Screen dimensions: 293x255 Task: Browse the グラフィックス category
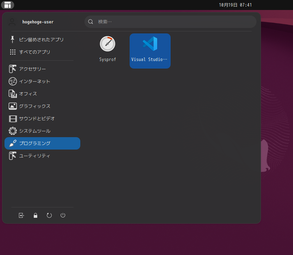(42, 106)
